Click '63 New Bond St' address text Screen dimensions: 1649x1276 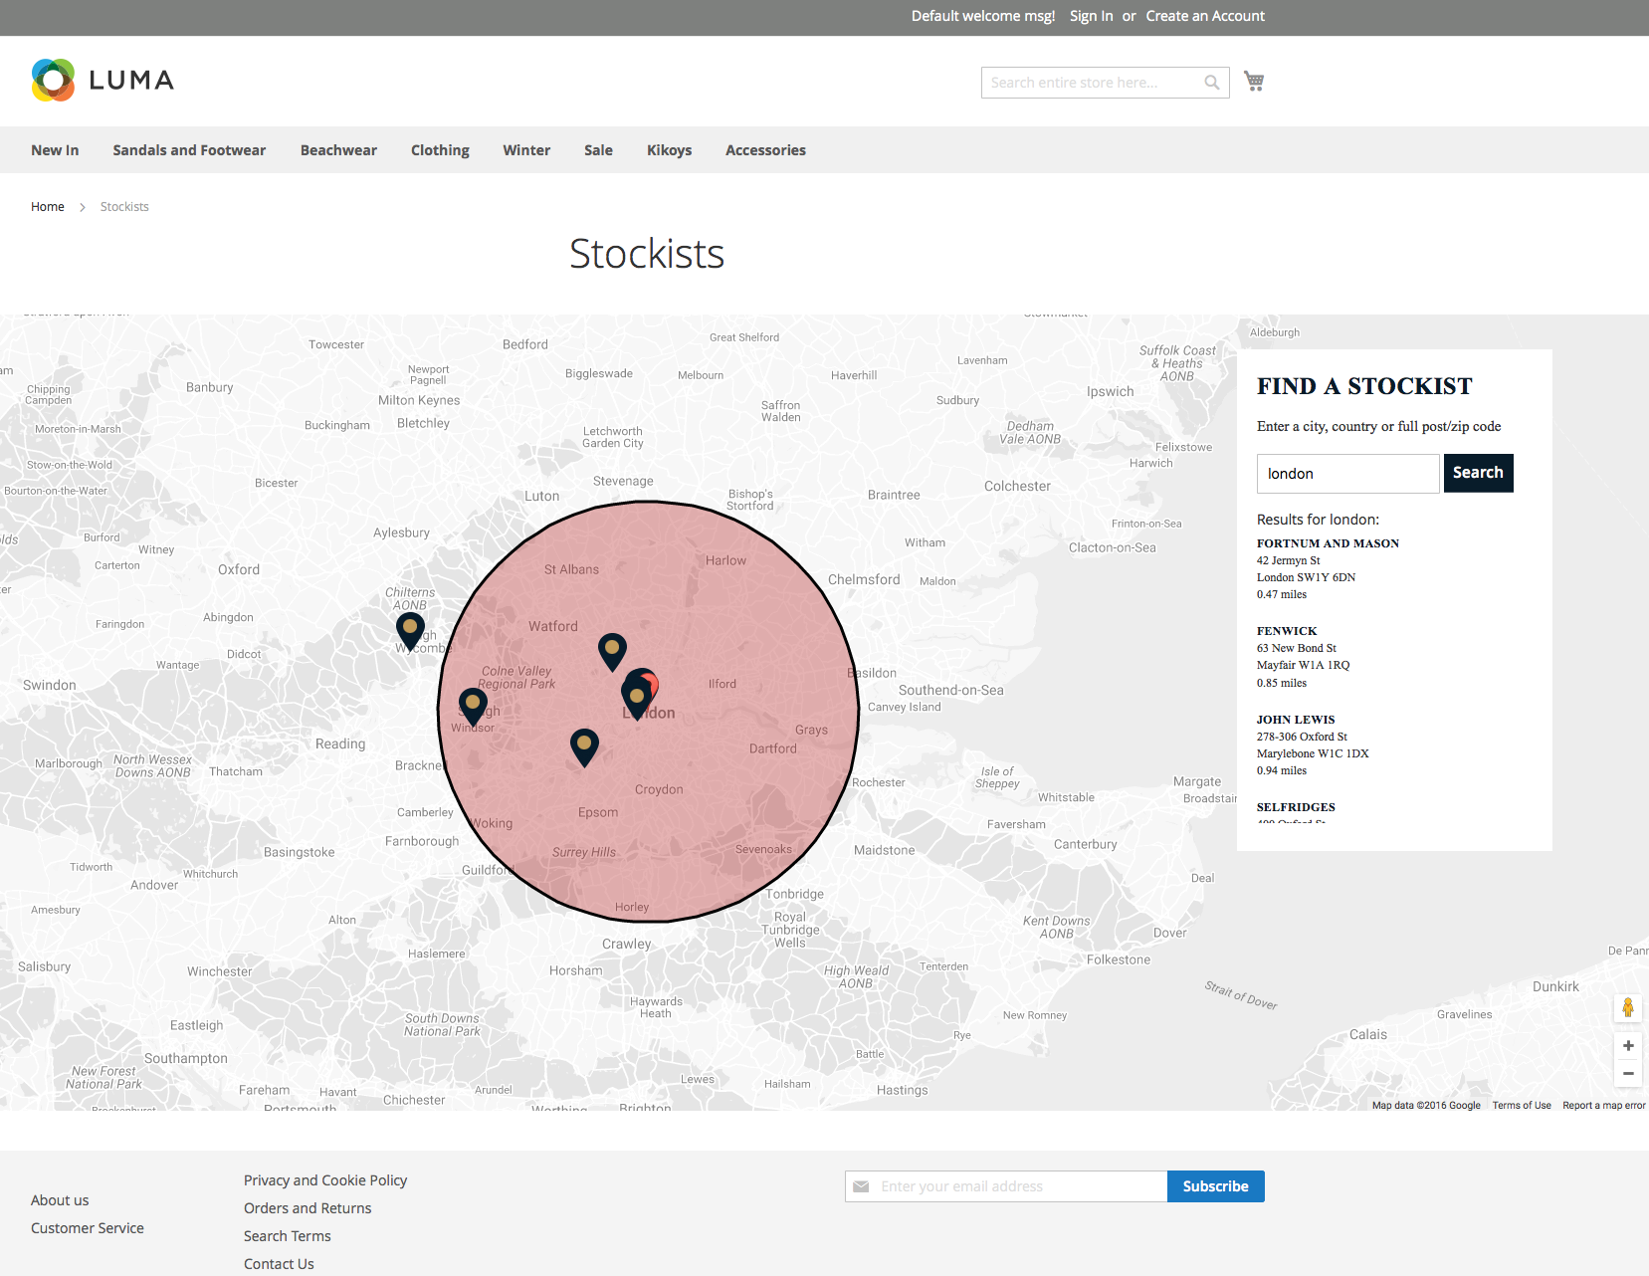[x=1297, y=648]
